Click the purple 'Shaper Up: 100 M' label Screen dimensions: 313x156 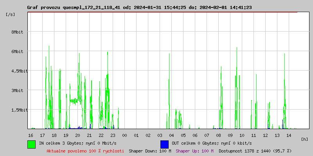[x=194, y=151]
